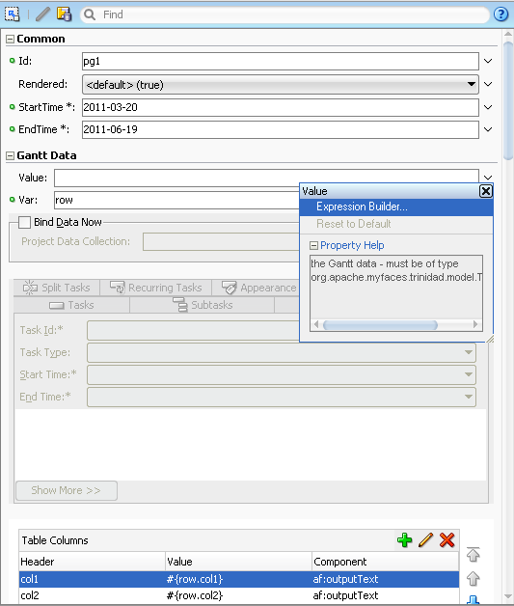Toggle the Bind Data Now checkbox

[x=24, y=222]
